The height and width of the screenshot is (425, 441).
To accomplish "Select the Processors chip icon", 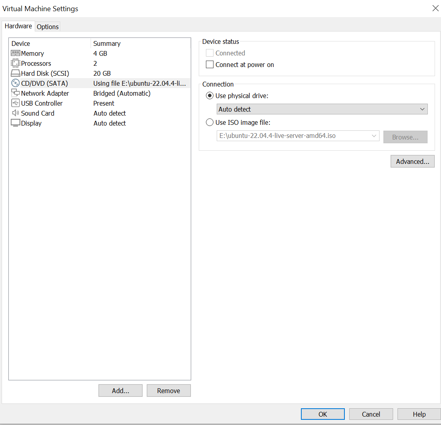I will coord(16,63).
